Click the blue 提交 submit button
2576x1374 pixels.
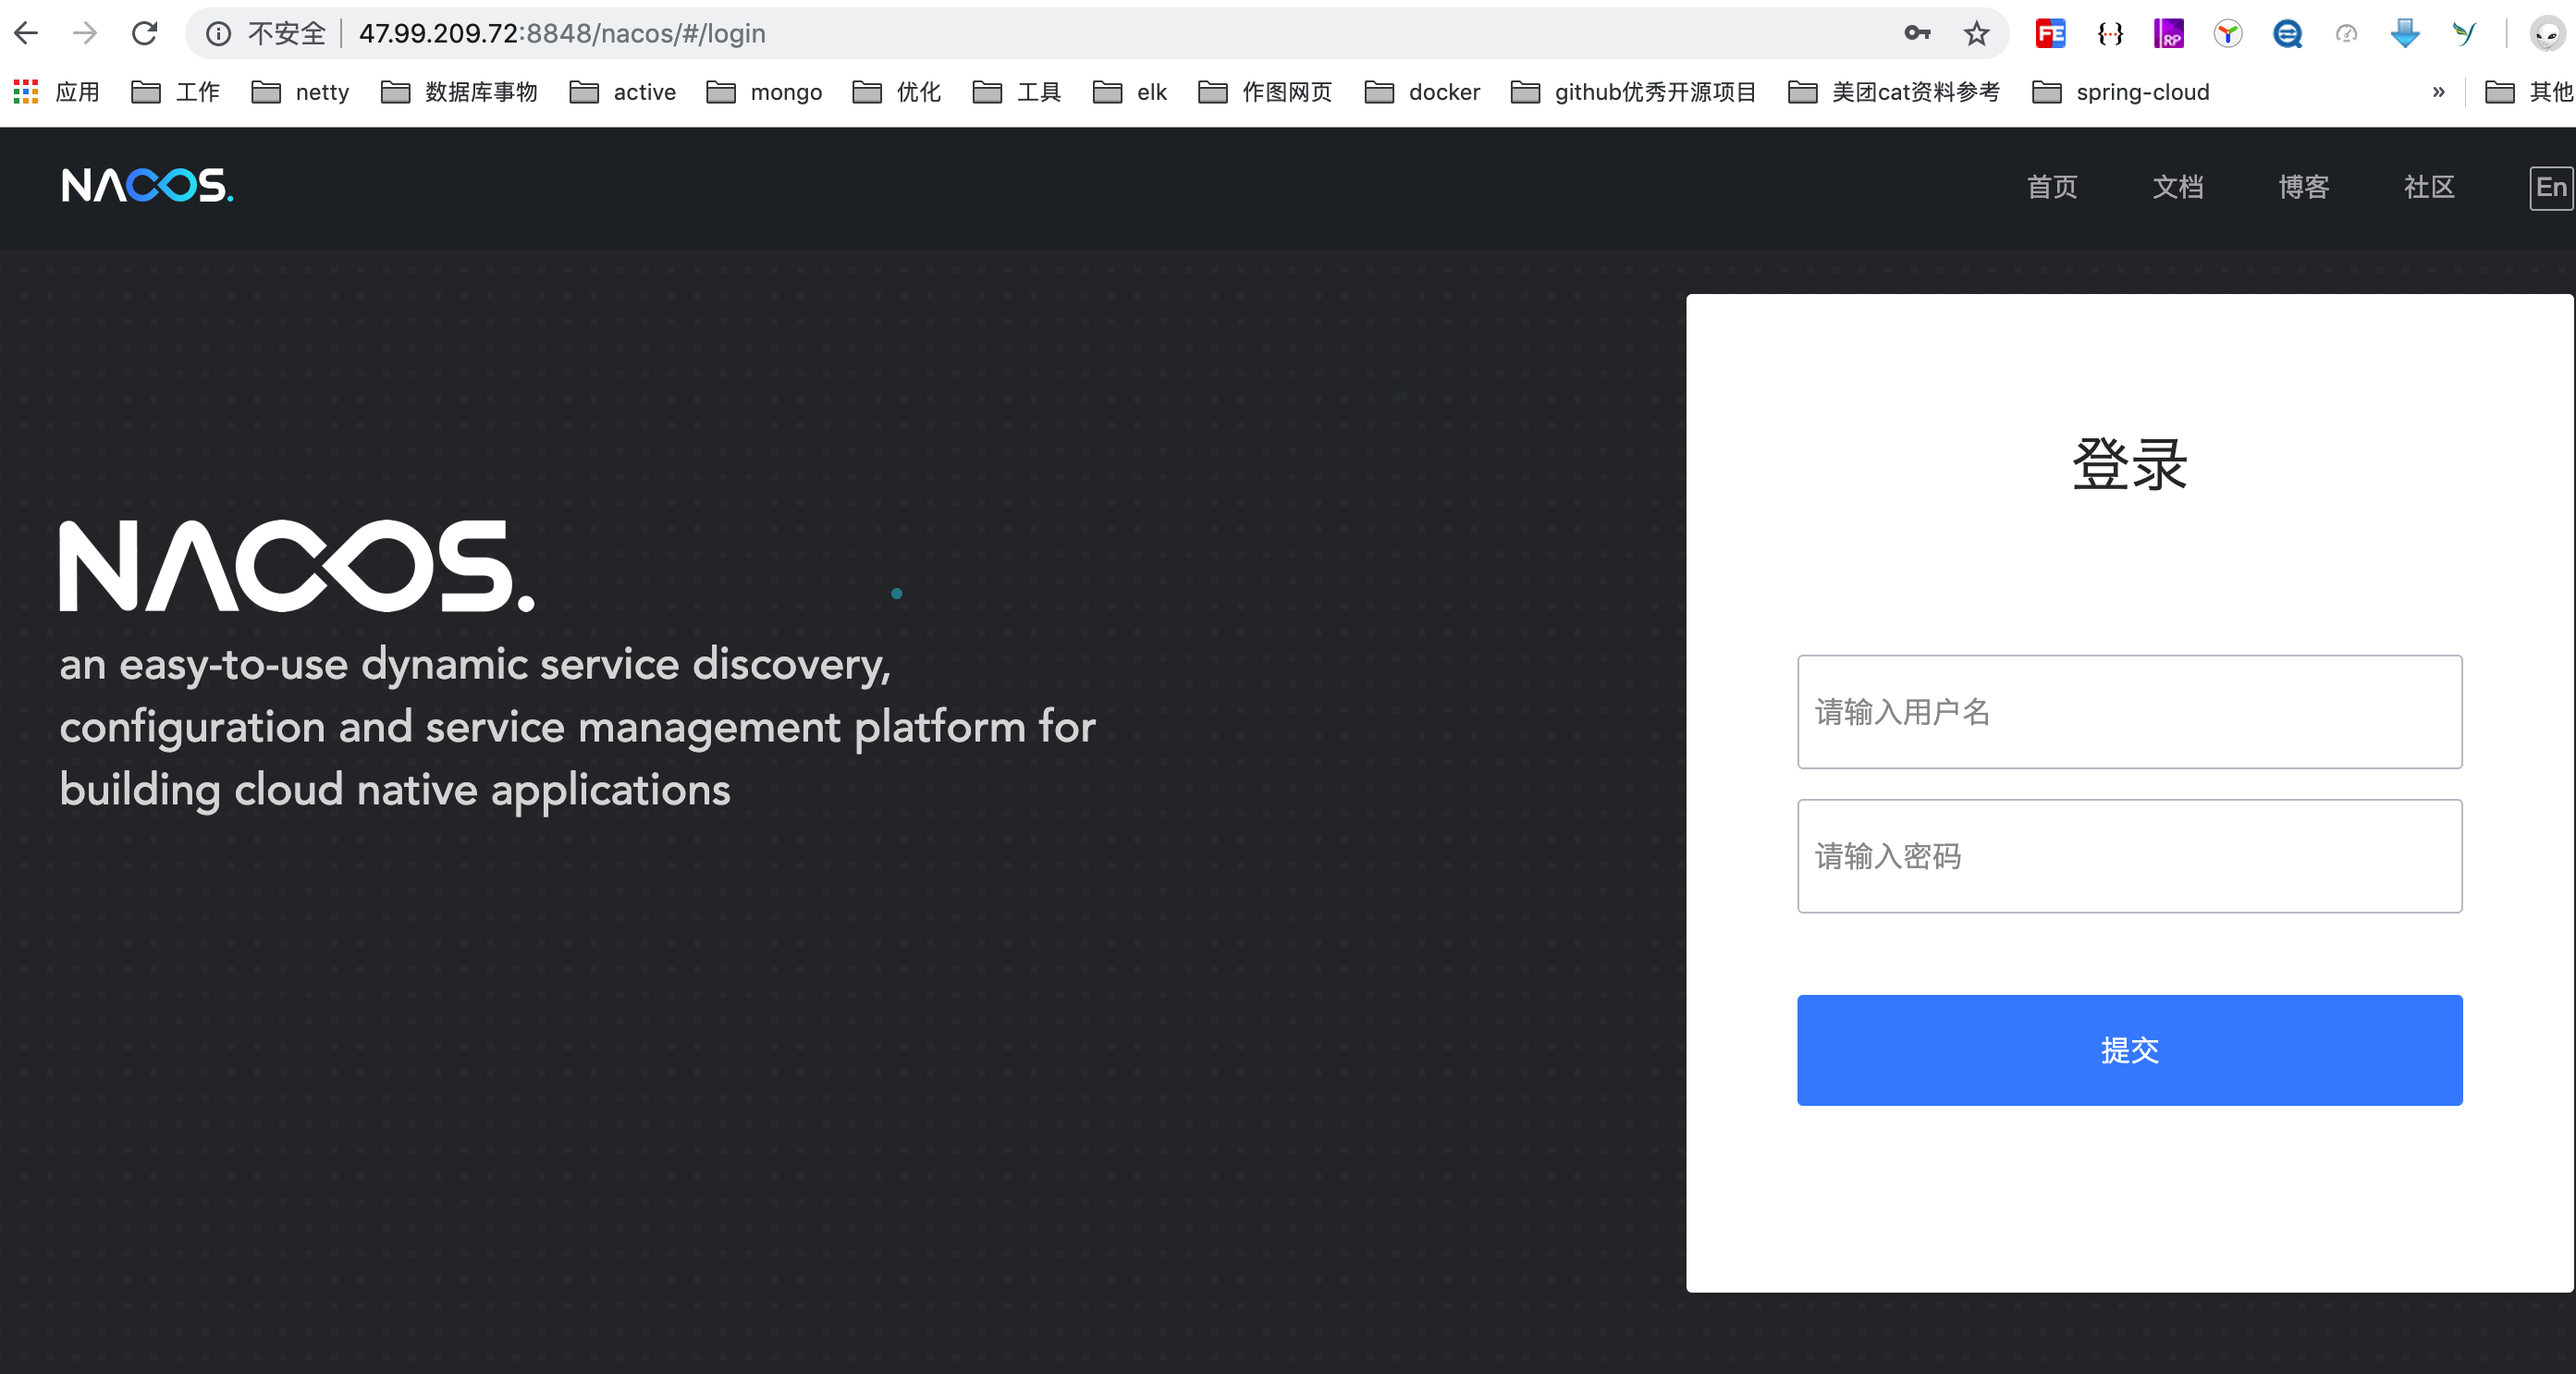click(x=2129, y=1049)
